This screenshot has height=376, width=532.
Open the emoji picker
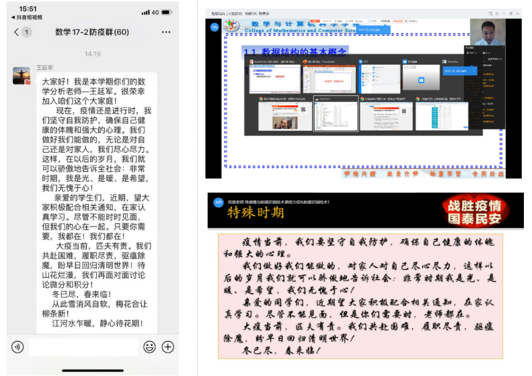[149, 347]
